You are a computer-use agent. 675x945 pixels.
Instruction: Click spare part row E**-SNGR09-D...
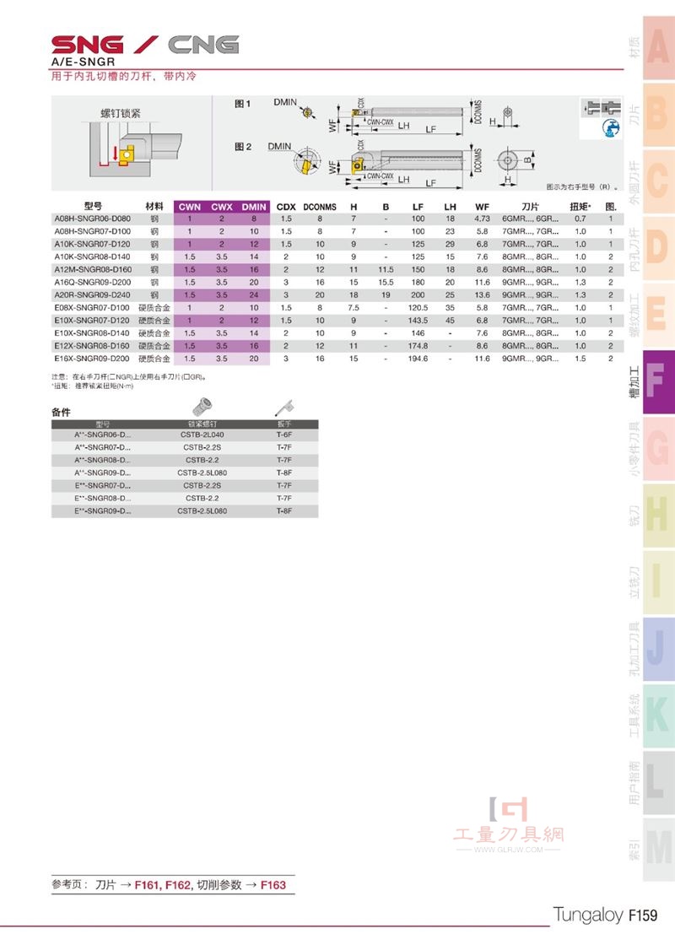tap(185, 511)
